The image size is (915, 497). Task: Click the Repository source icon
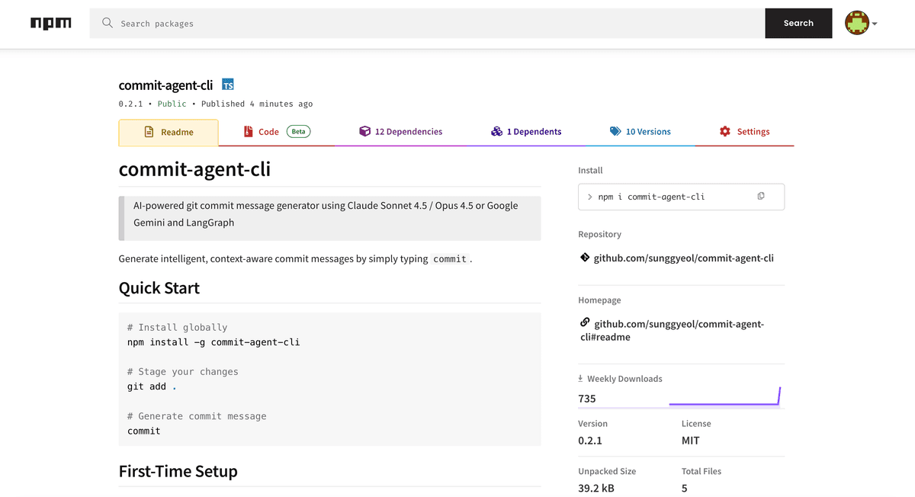tap(584, 257)
